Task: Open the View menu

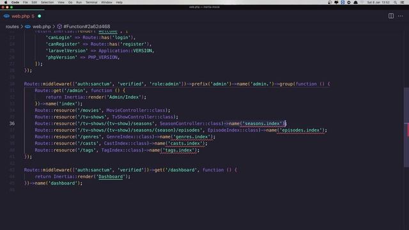Action: (61, 3)
